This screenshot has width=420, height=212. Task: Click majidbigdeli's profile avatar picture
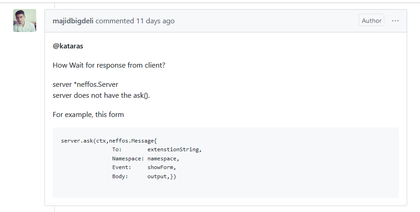coord(25,21)
